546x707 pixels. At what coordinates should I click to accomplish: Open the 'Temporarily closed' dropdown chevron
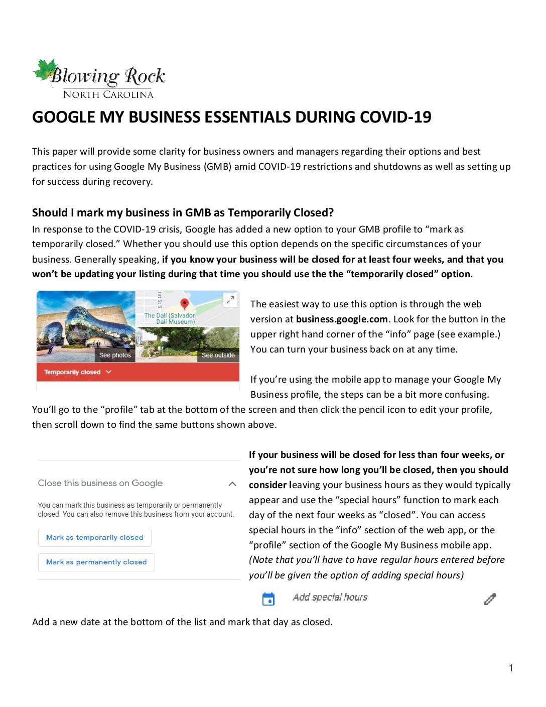click(109, 372)
